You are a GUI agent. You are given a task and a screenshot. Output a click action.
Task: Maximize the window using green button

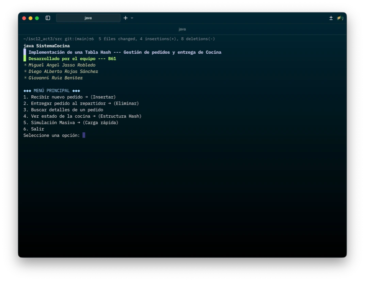click(37, 18)
